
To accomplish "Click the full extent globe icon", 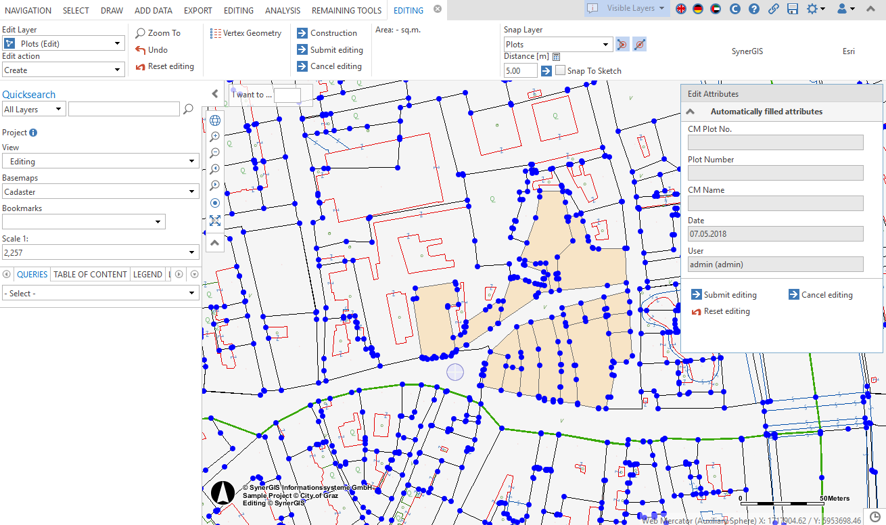I will [x=215, y=120].
